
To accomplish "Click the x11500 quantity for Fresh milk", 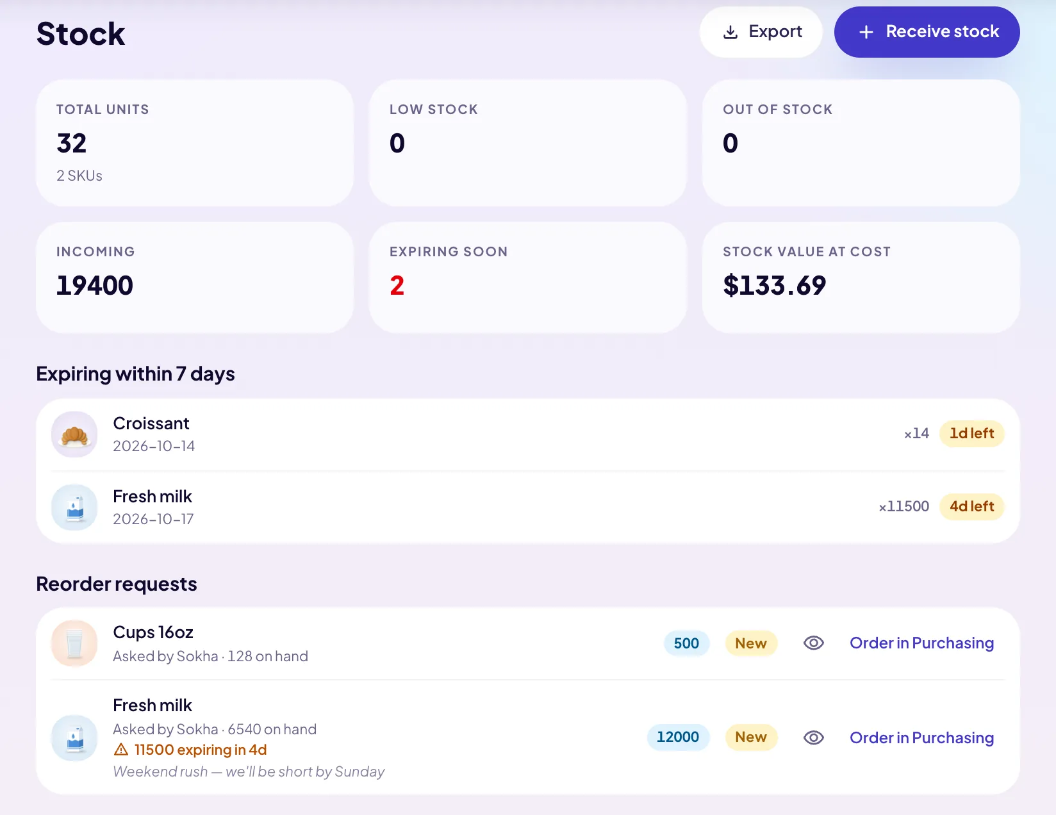I will (904, 507).
